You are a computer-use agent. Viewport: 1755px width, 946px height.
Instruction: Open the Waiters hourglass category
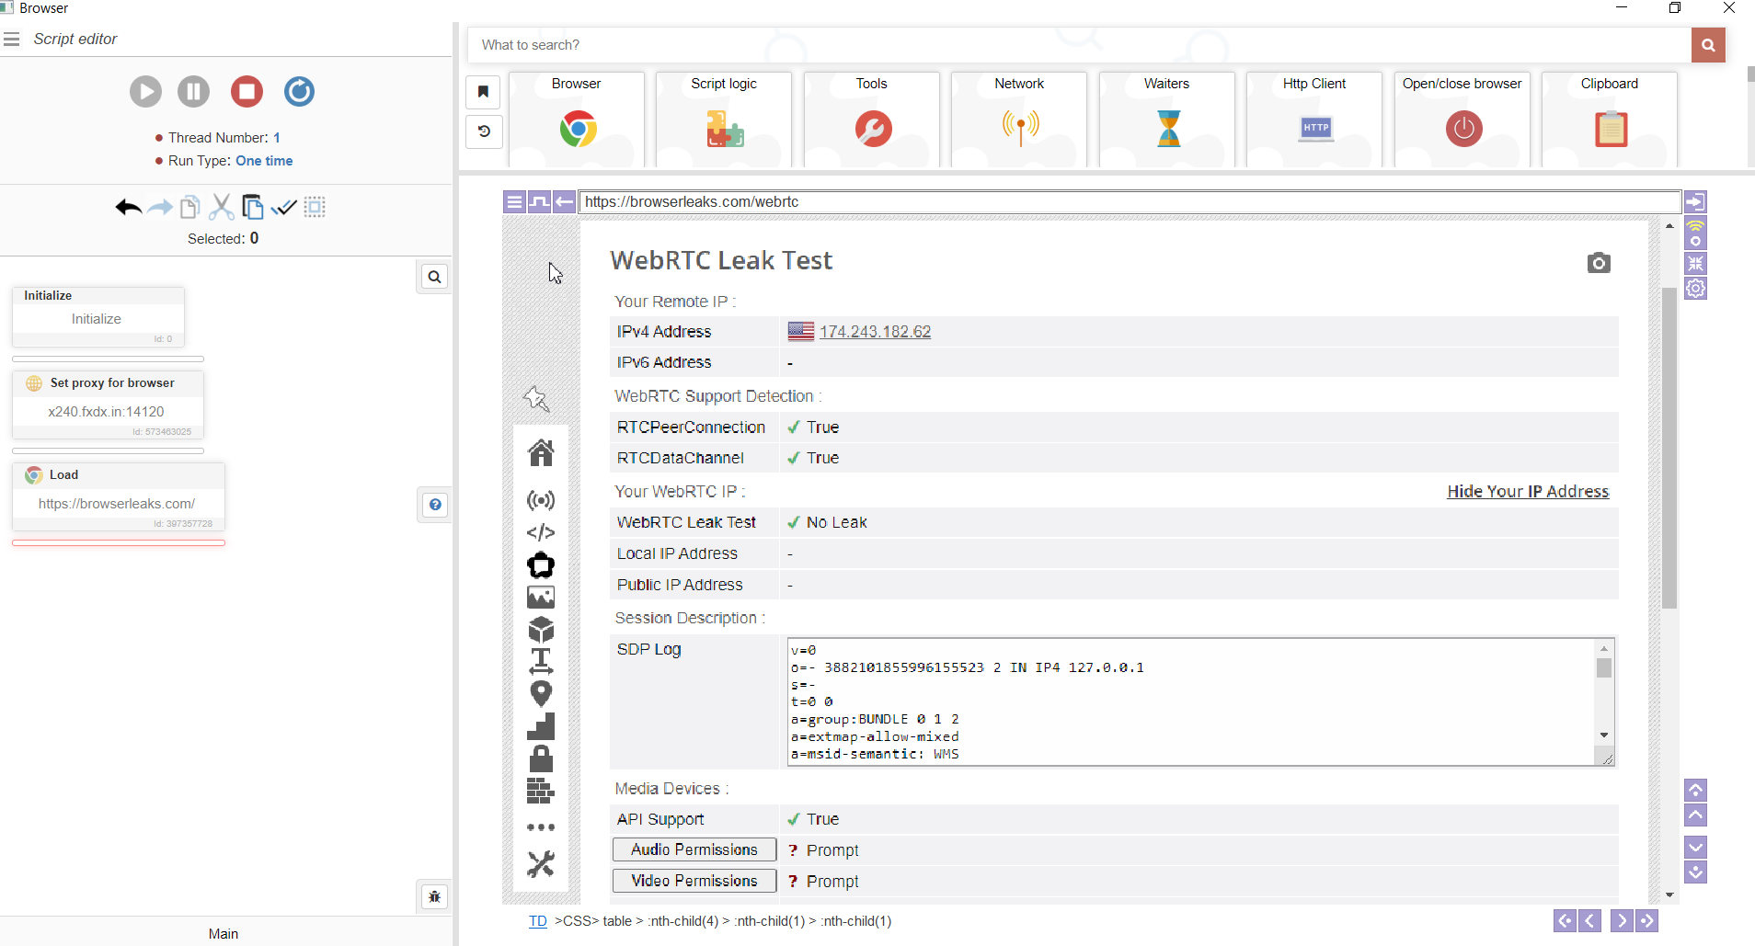pos(1166,120)
